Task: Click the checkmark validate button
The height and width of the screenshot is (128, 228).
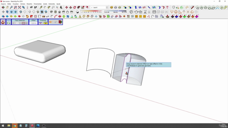Action: (56, 22)
